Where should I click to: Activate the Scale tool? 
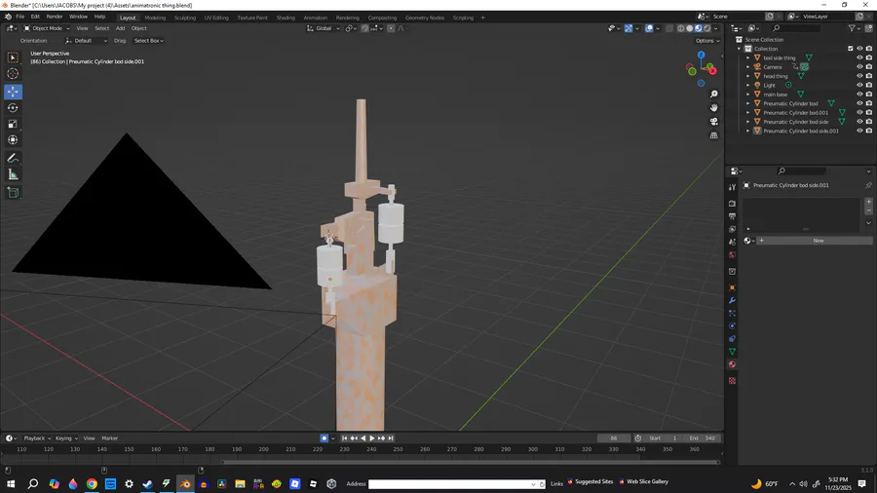13,124
